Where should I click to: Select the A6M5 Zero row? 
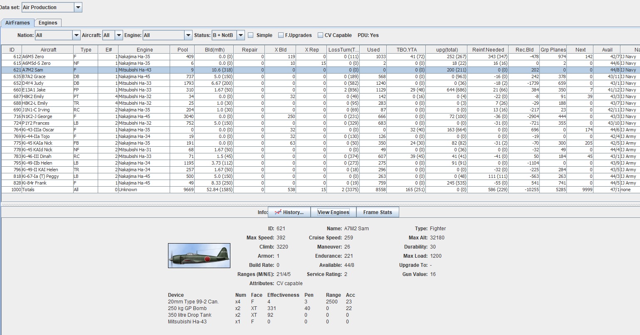click(x=33, y=57)
